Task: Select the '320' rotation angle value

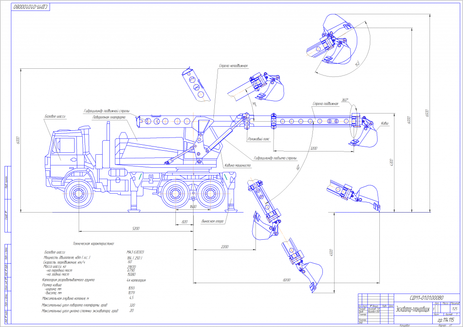Action: tap(132, 305)
